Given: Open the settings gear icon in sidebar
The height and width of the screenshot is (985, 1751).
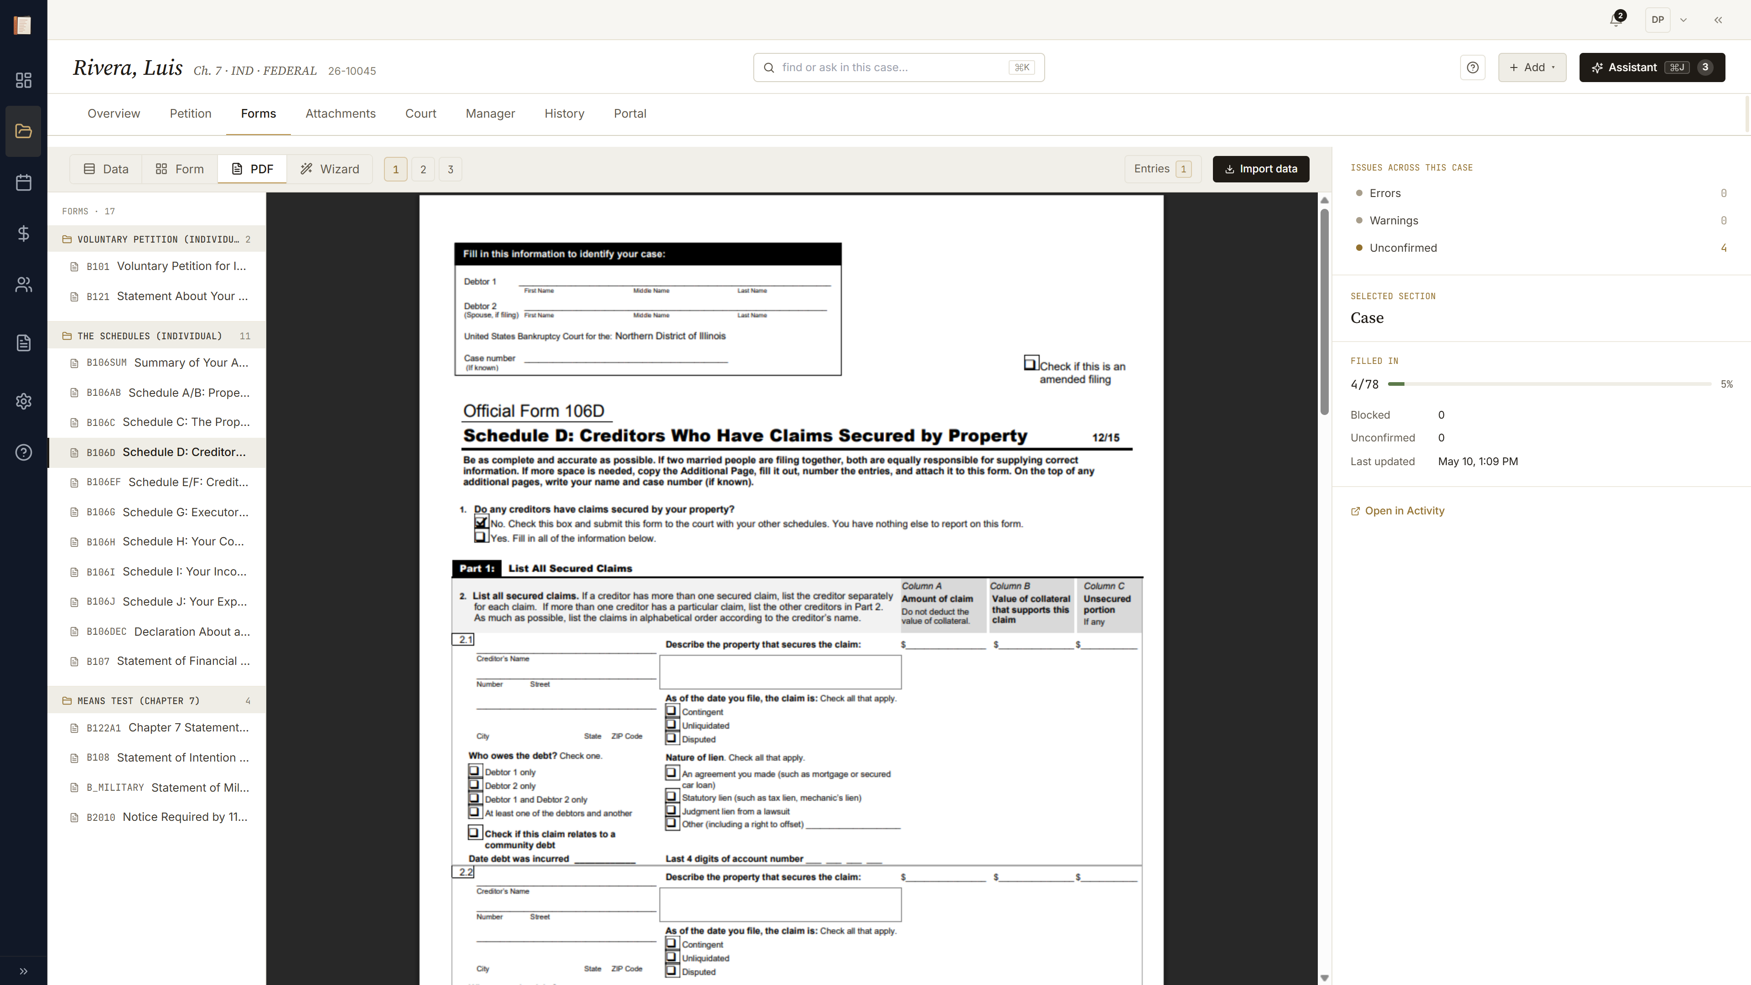Looking at the screenshot, I should (x=23, y=401).
